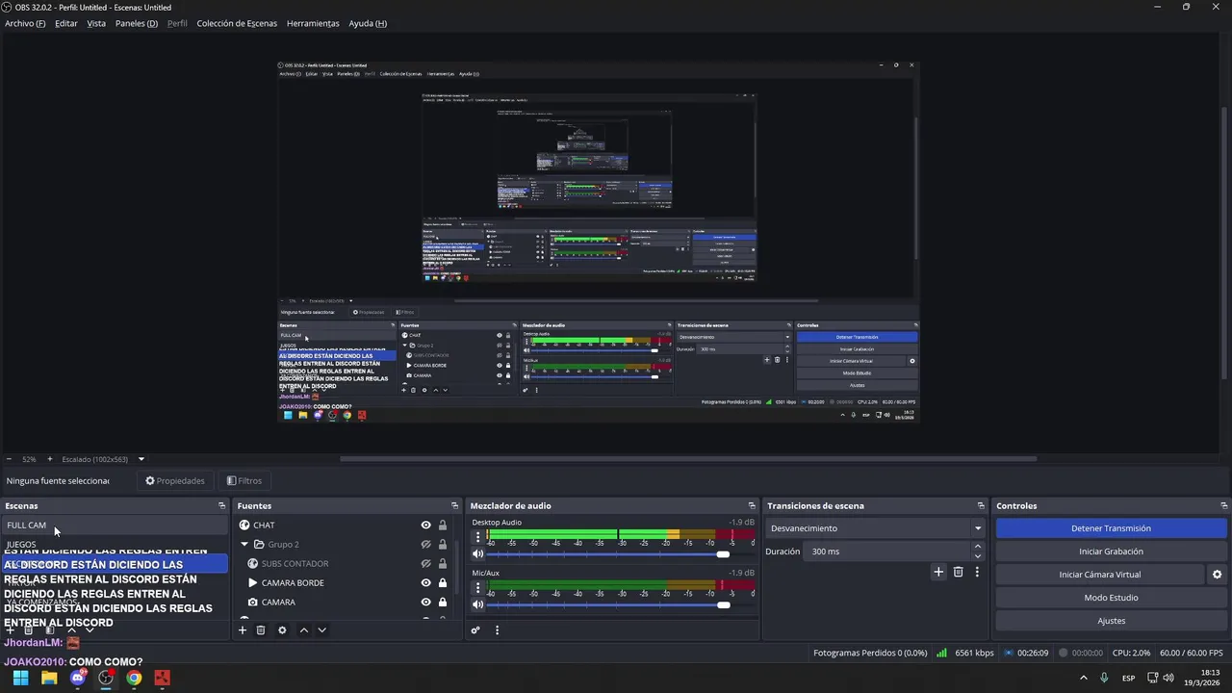
Task: Click the SUBS CONTADOR globe icon
Action: pos(253,564)
